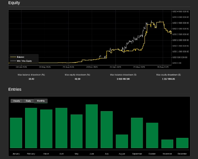Image resolution: width=198 pixels, height=159 pixels.
Task: Click the 1 117 884.95 value
Action: click(168, 79)
